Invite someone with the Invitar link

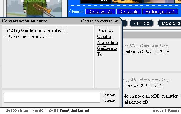[x=108, y=95]
